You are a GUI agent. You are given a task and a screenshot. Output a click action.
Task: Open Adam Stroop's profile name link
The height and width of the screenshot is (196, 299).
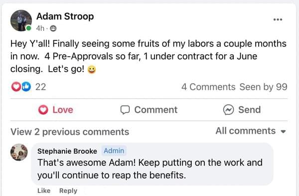pos(65,16)
